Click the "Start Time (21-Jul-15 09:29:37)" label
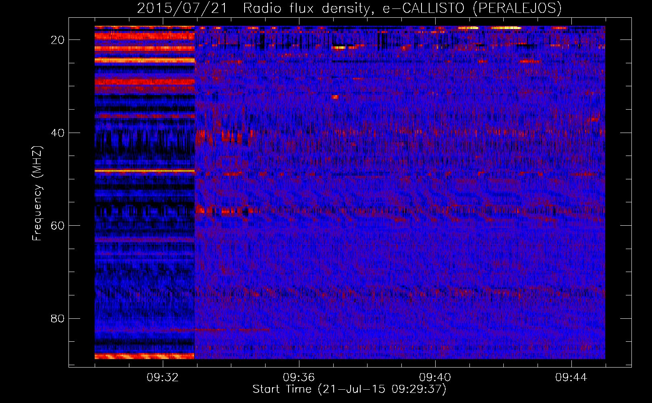Screen dimensions: 652x403 coord(349,389)
